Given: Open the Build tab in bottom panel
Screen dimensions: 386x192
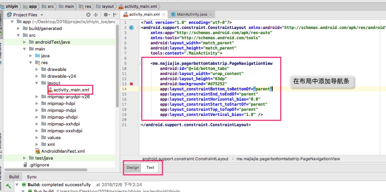Looking at the screenshot, I should tap(14, 177).
